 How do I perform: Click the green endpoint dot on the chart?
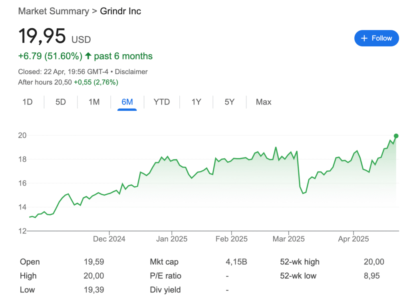(x=396, y=136)
